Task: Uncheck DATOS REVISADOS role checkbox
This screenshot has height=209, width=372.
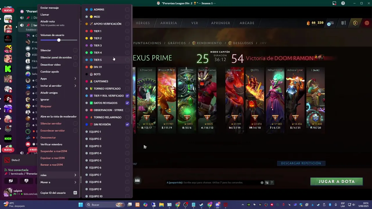Action: coord(127,103)
